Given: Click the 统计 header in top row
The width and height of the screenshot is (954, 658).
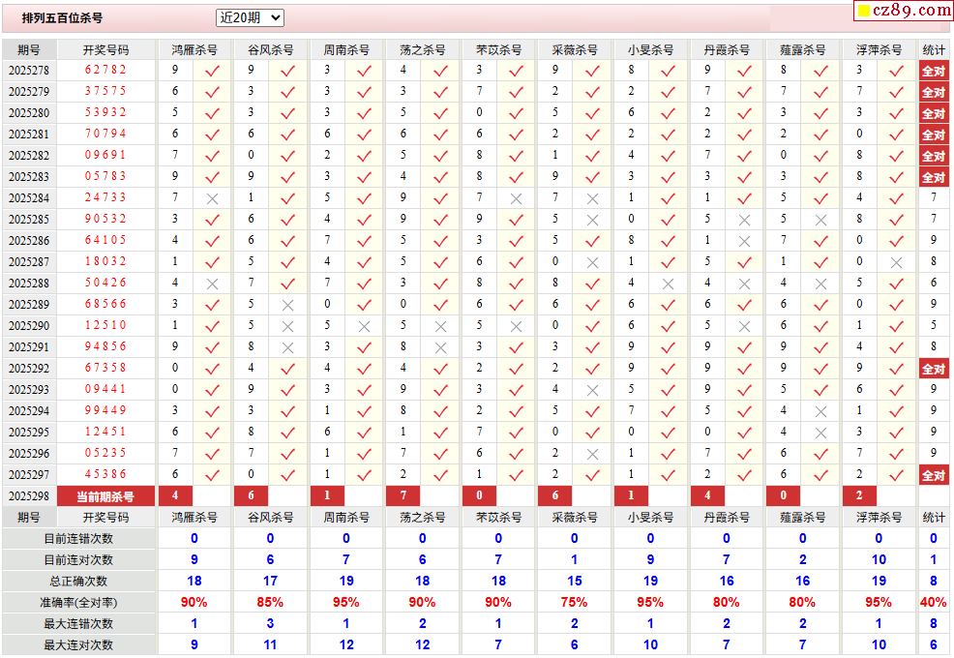Looking at the screenshot, I should pos(934,49).
